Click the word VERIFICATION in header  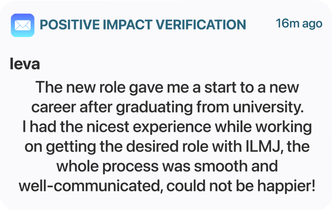pyautogui.click(x=201, y=25)
